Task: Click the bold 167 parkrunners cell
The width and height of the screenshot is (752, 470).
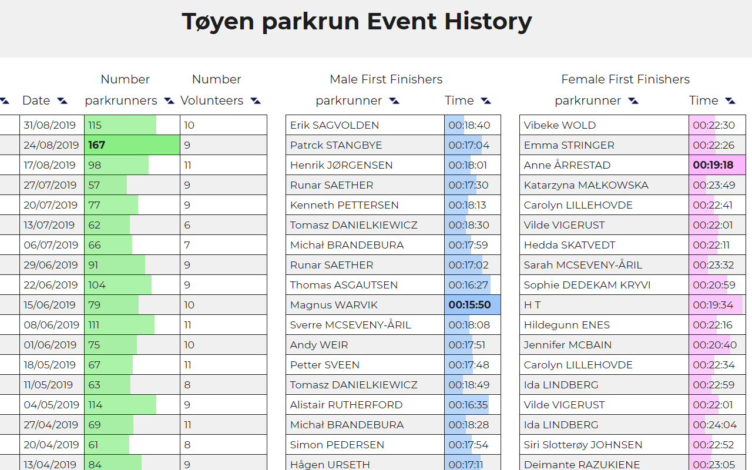Action: pyautogui.click(x=132, y=145)
